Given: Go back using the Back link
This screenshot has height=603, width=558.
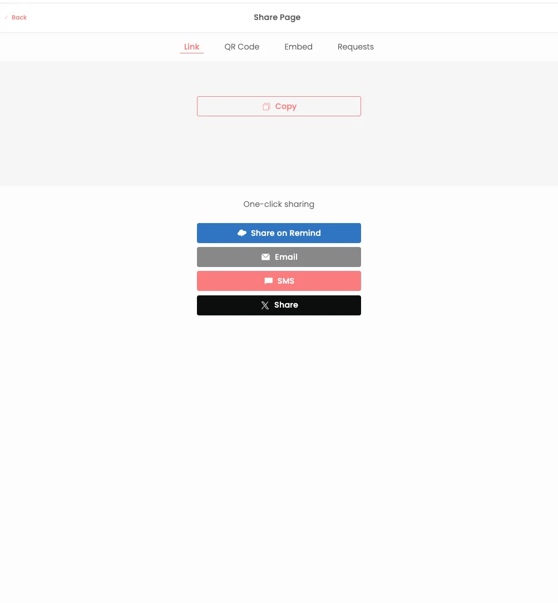Looking at the screenshot, I should 16,17.
